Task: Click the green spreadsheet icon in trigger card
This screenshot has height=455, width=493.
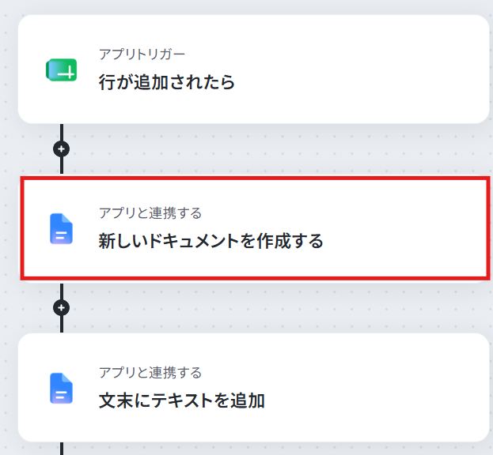Action: pos(61,70)
